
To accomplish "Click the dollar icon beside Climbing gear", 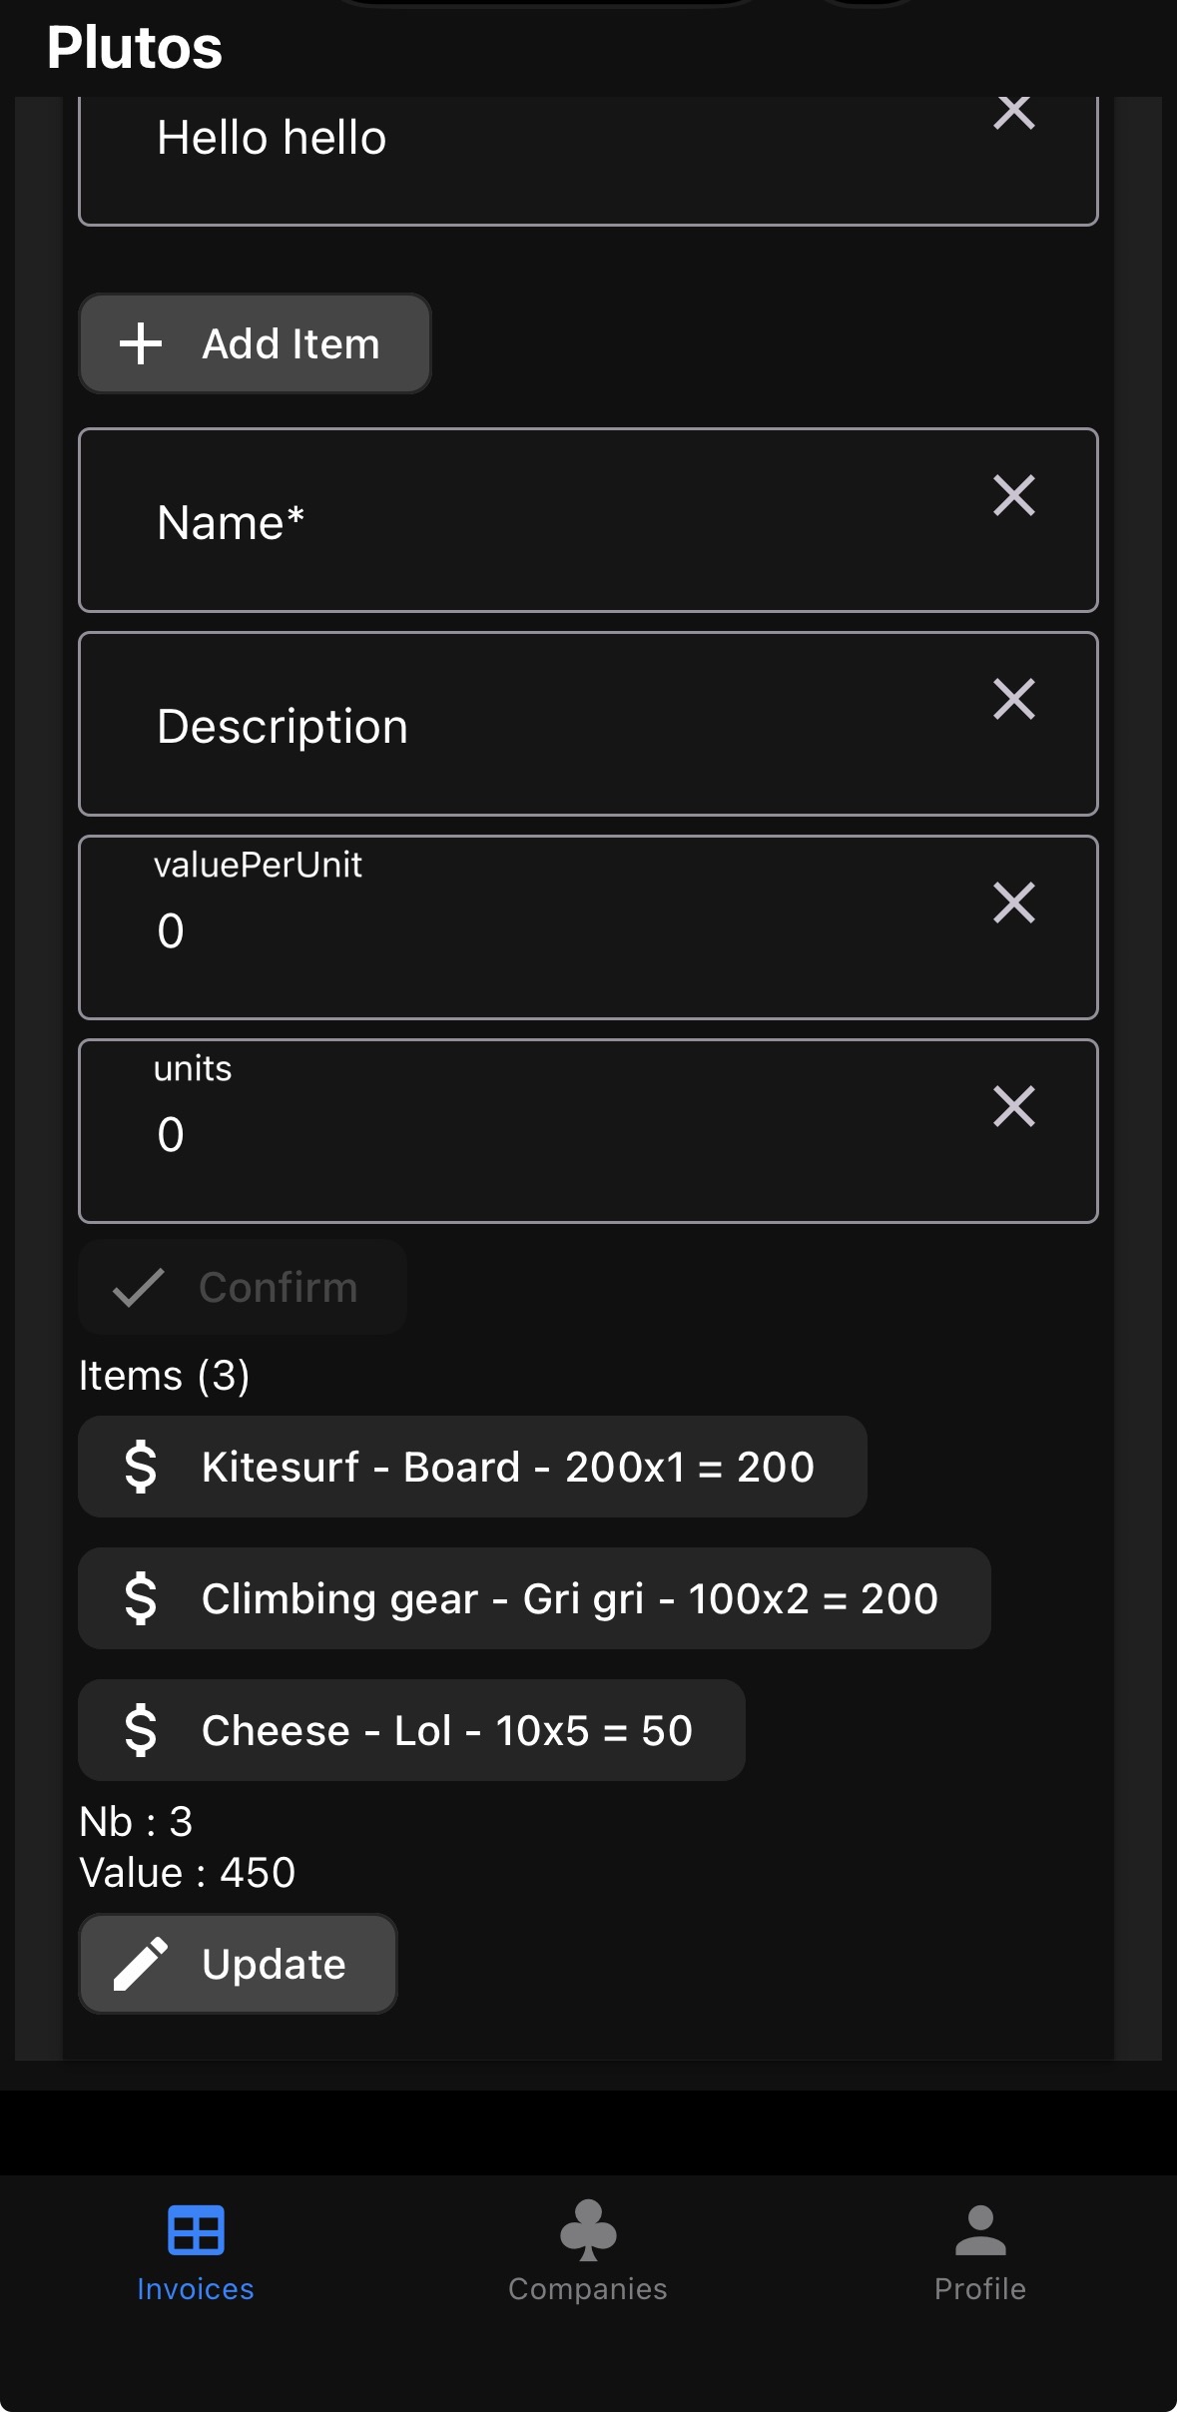I will (x=141, y=1598).
